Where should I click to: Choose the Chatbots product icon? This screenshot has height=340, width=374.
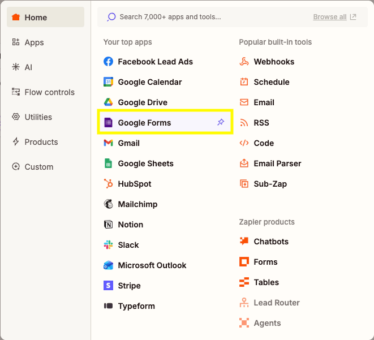click(244, 242)
